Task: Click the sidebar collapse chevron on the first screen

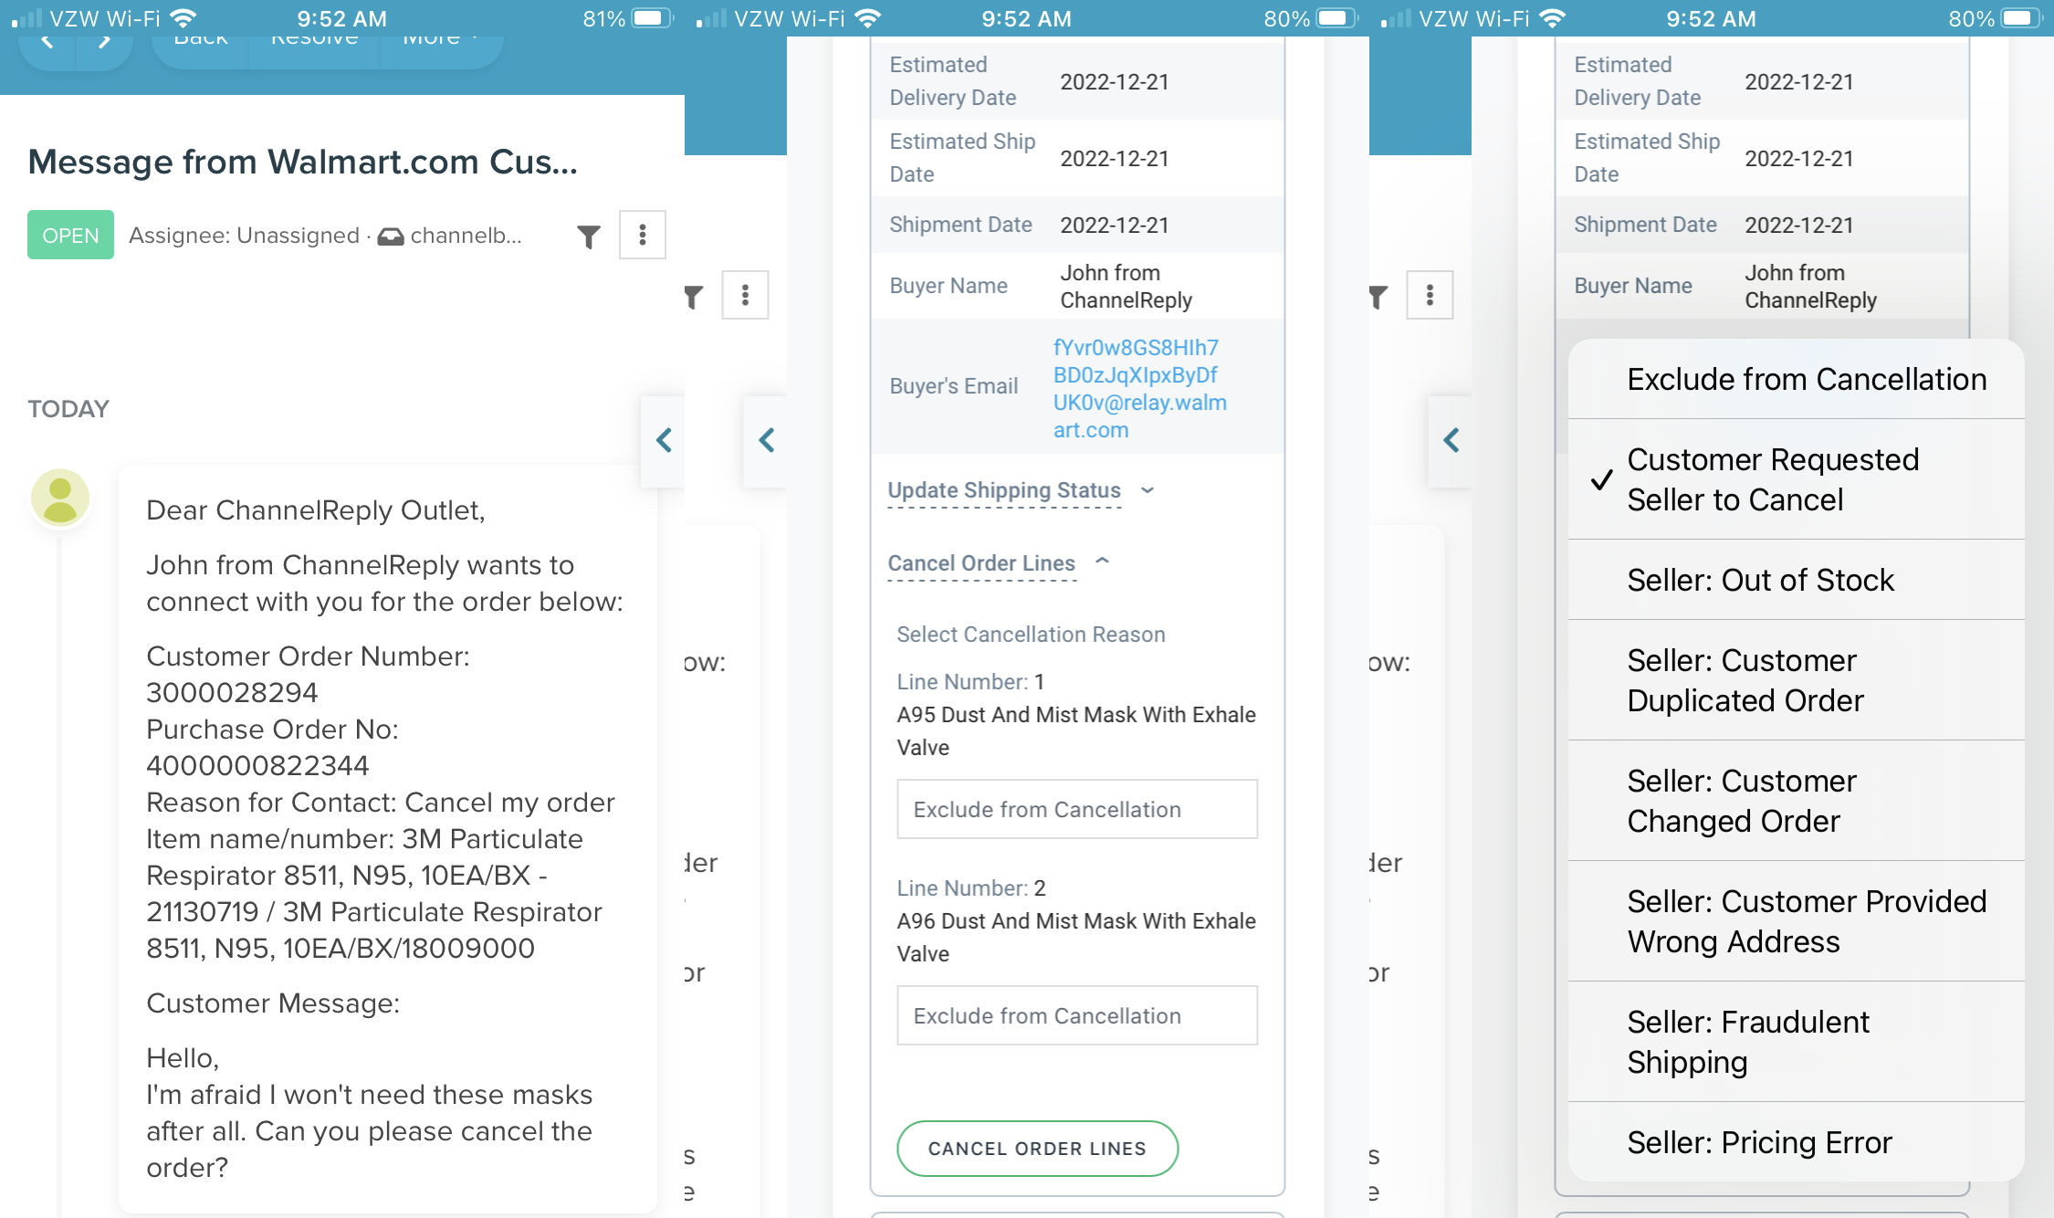Action: coord(664,441)
